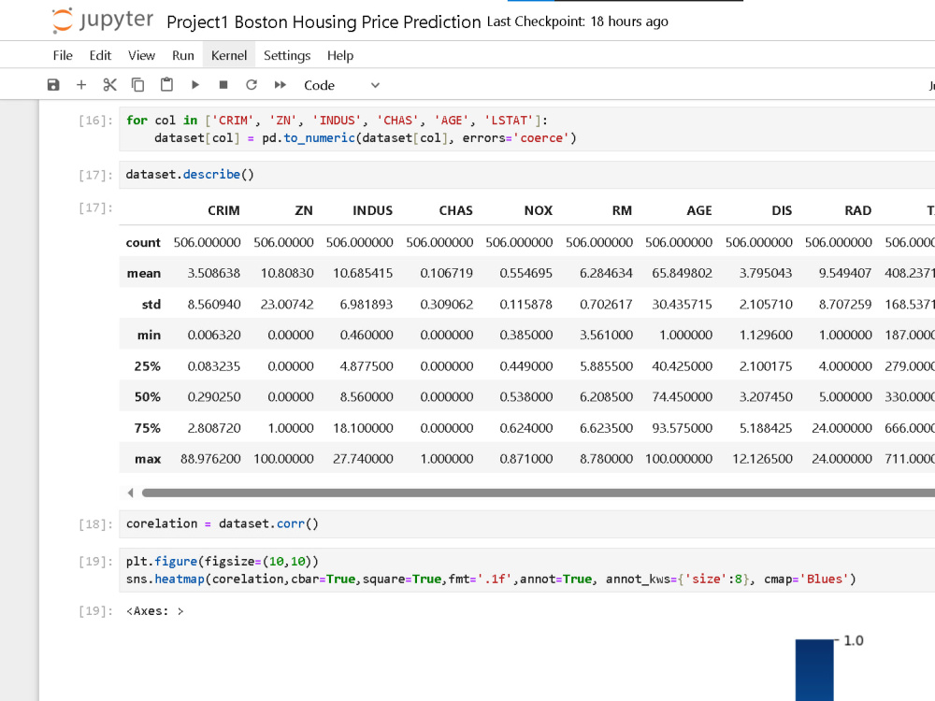Click the 75% row label

tap(148, 428)
